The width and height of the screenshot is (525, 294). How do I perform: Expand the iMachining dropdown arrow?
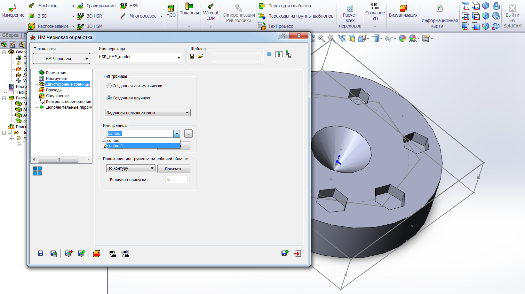click(x=73, y=6)
